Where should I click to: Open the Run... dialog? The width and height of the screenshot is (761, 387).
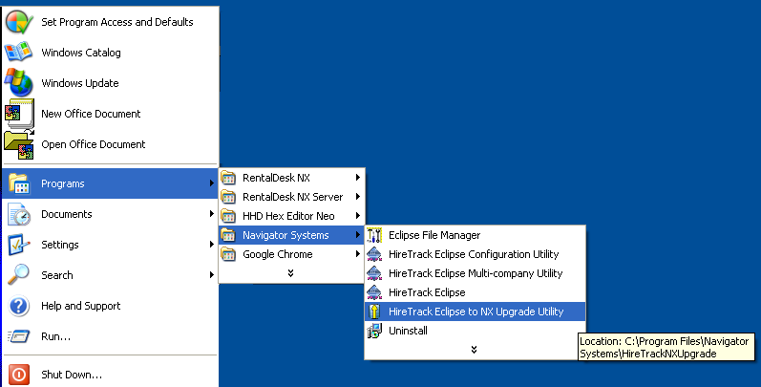(55, 336)
